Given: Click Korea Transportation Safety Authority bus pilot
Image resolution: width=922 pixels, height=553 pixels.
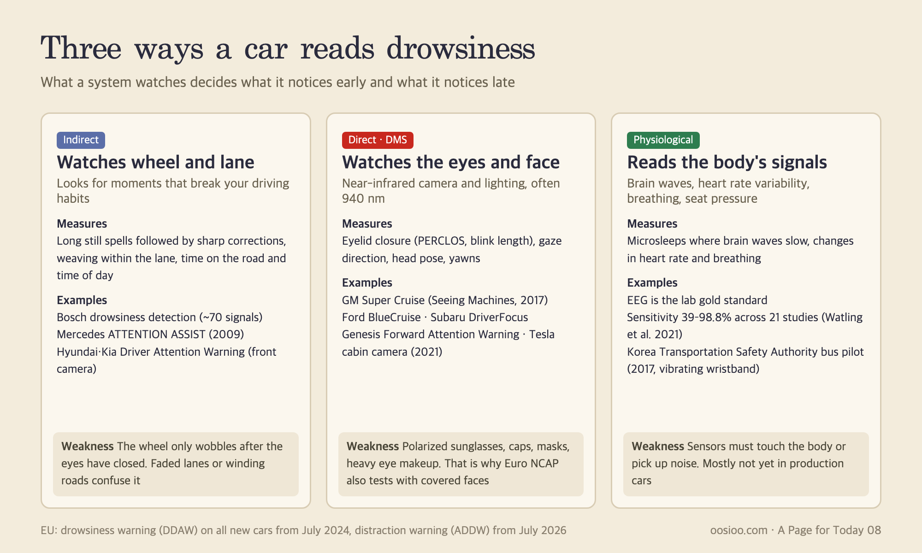Looking at the screenshot, I should tap(745, 360).
